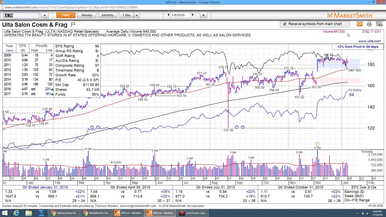This screenshot has height=217, width=386.
Task: Click the 'Ulta Salon Cosm & Frag' title
Action: tap(35, 24)
